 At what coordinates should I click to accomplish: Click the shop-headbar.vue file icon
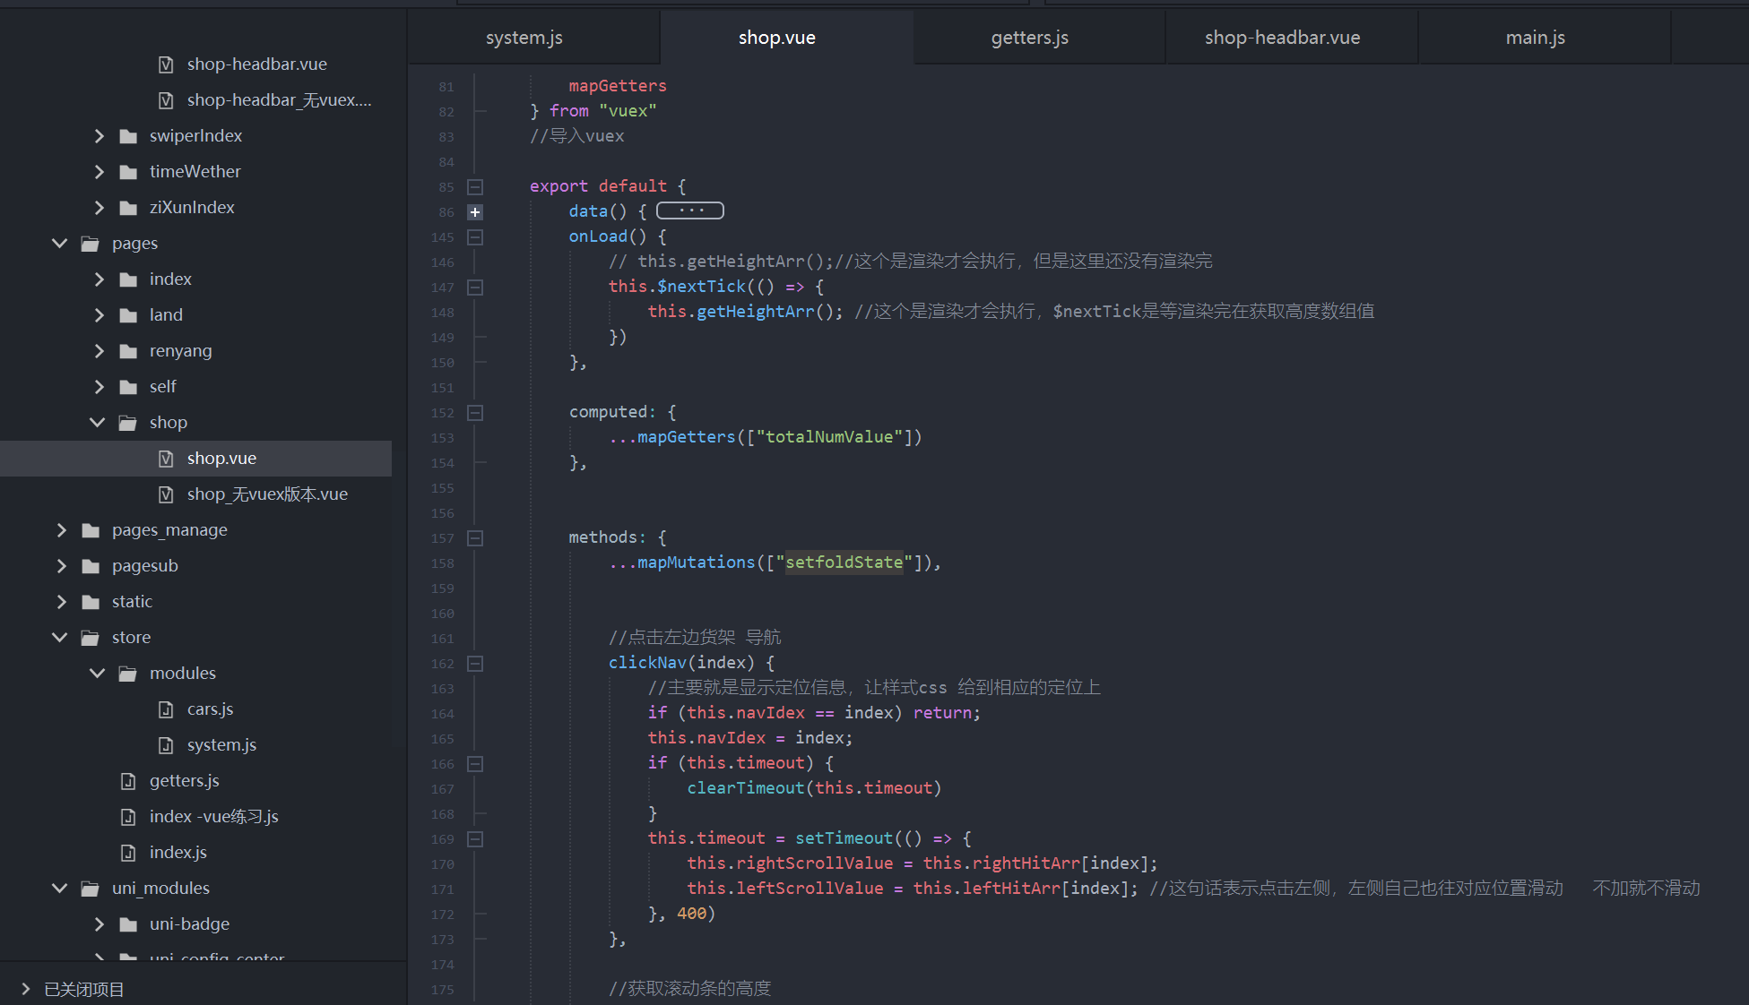point(166,64)
